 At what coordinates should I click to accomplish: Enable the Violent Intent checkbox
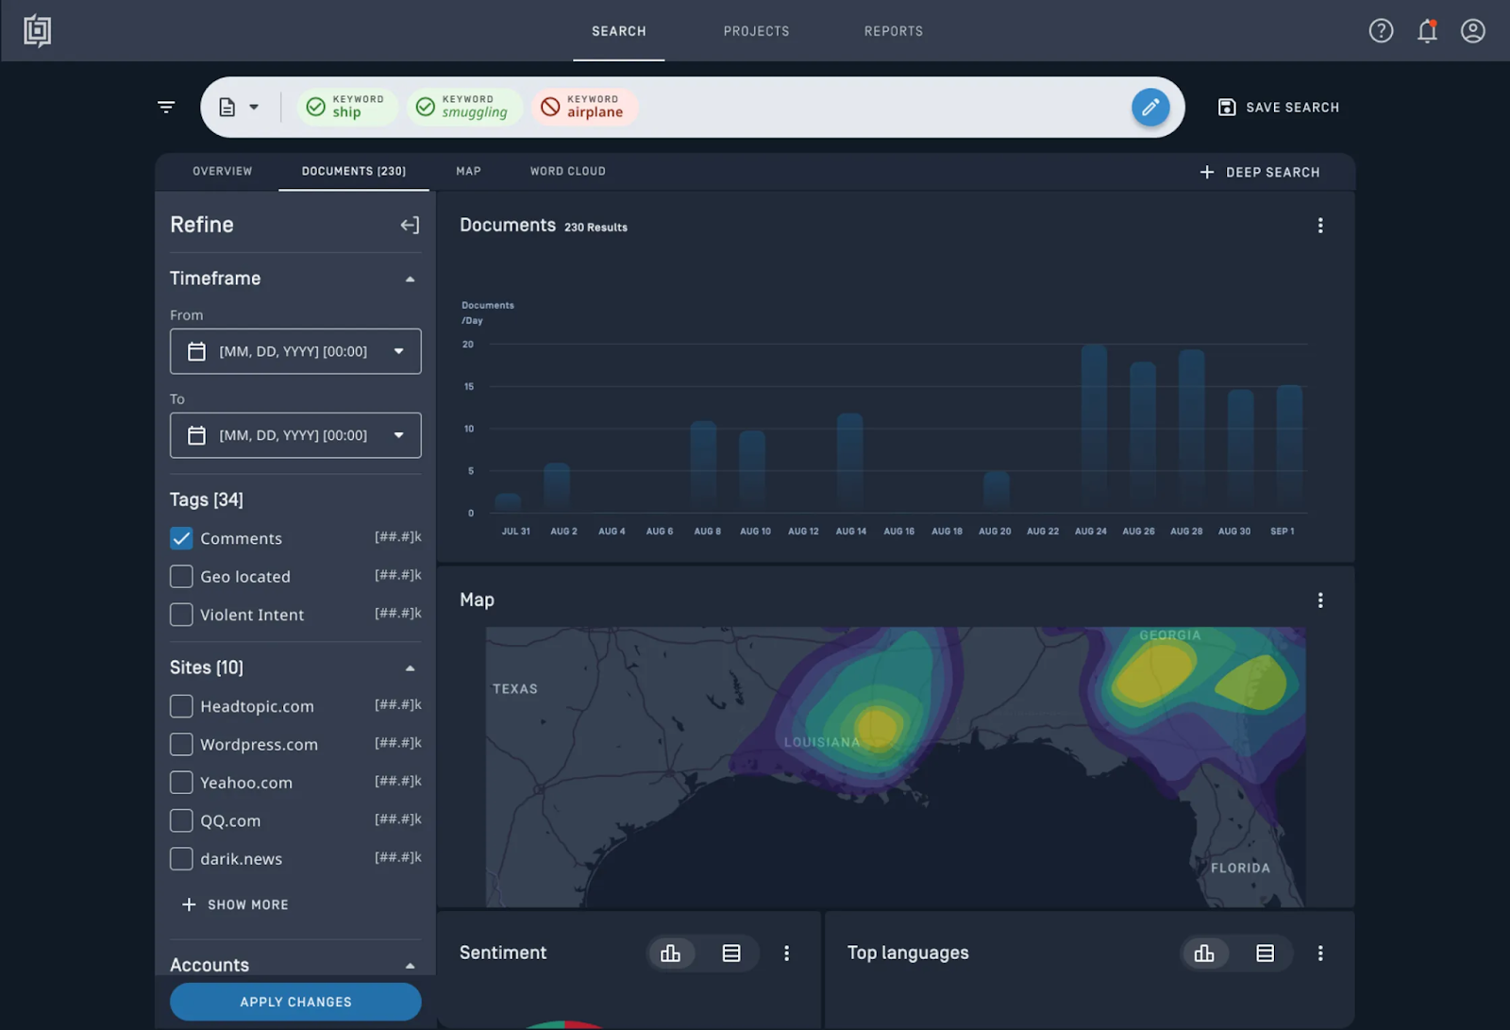(181, 615)
